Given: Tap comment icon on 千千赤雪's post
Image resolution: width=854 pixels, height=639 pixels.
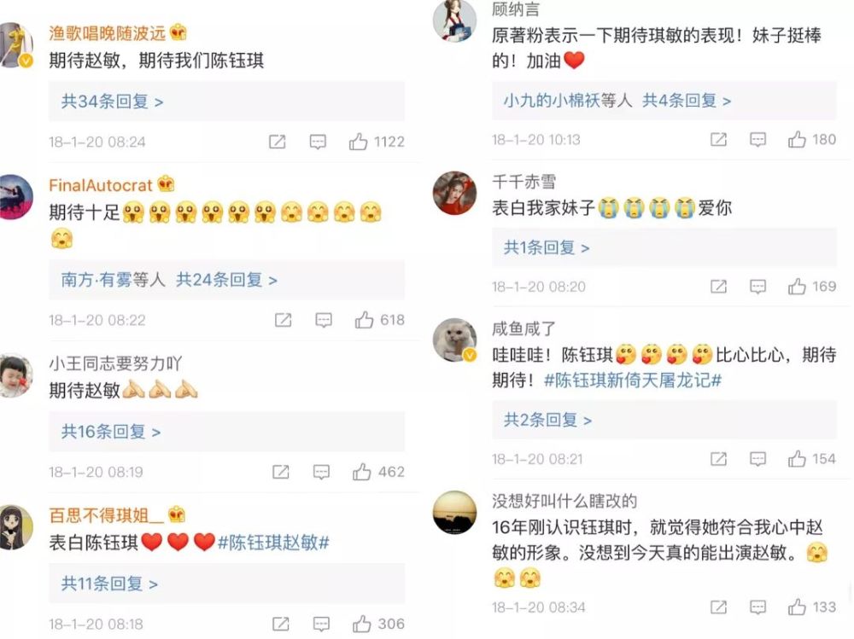Looking at the screenshot, I should (757, 287).
